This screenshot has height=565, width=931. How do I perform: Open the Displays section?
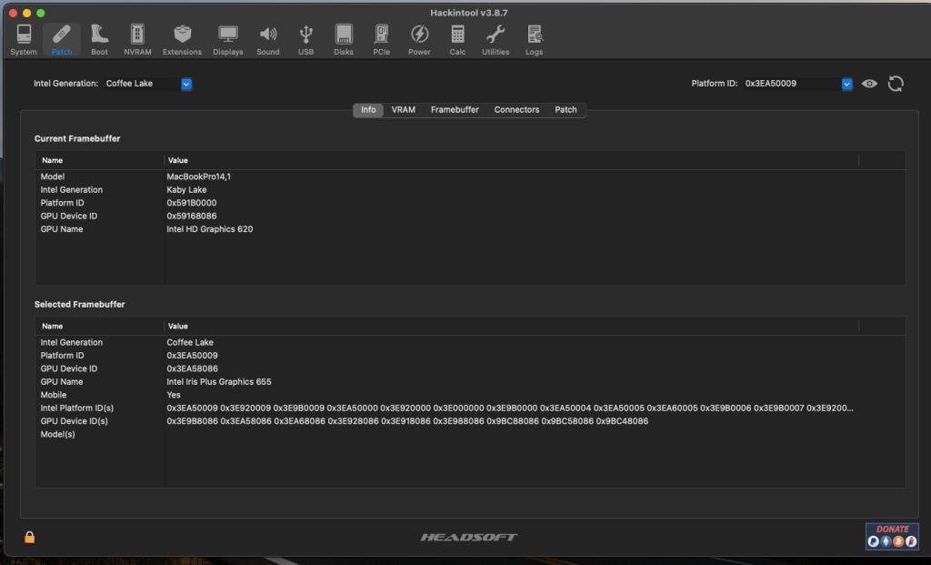[227, 39]
